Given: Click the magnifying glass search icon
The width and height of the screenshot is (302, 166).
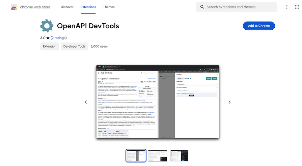Looking at the screenshot, I should point(202,7).
